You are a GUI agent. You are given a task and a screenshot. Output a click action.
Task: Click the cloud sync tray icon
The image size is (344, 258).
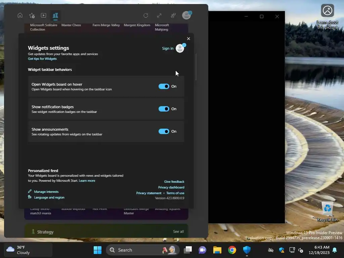click(271, 250)
